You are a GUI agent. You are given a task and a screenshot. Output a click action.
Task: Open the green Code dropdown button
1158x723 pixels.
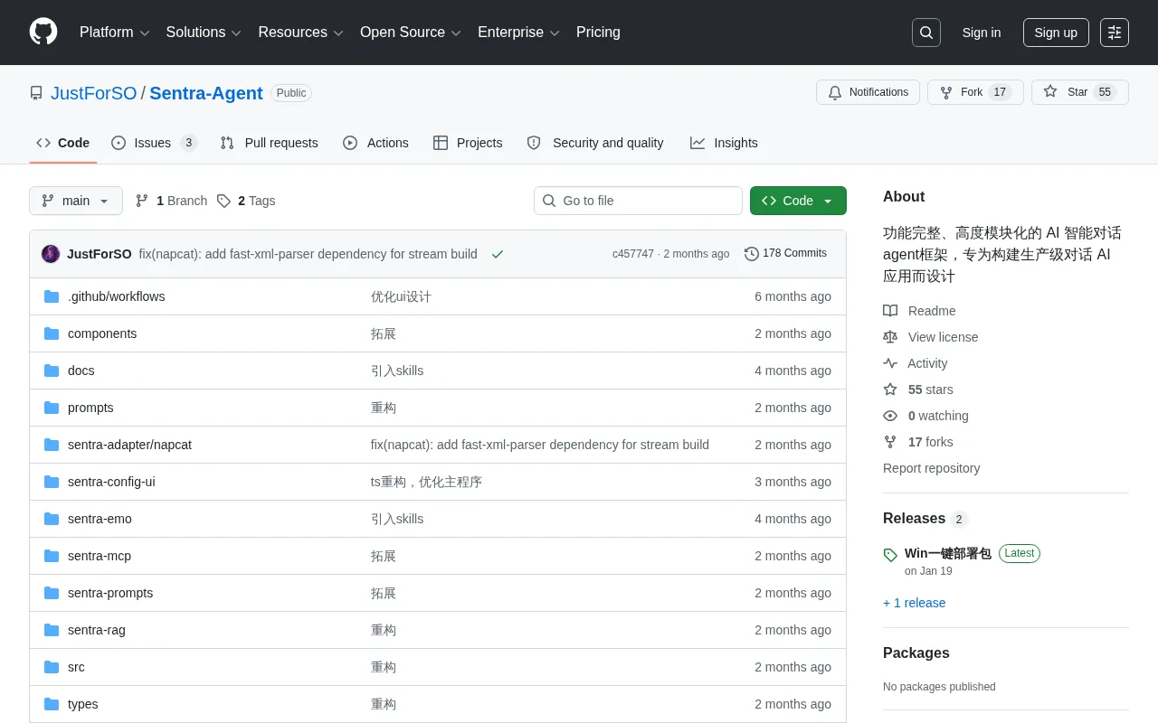[798, 201]
